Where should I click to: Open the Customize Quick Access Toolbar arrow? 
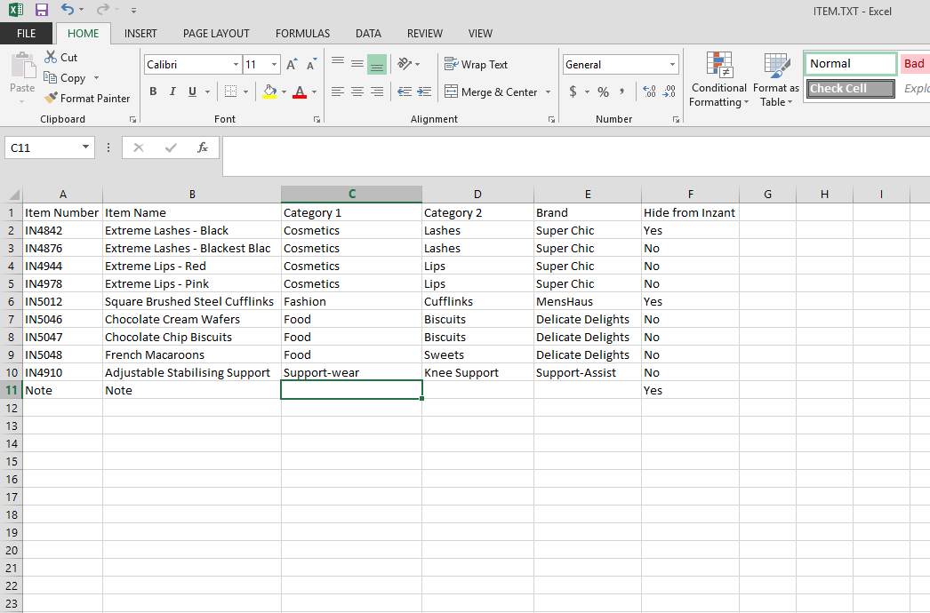tap(133, 11)
